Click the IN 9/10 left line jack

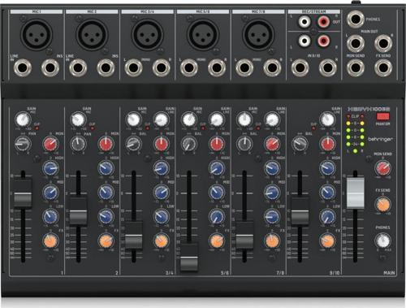(300, 67)
